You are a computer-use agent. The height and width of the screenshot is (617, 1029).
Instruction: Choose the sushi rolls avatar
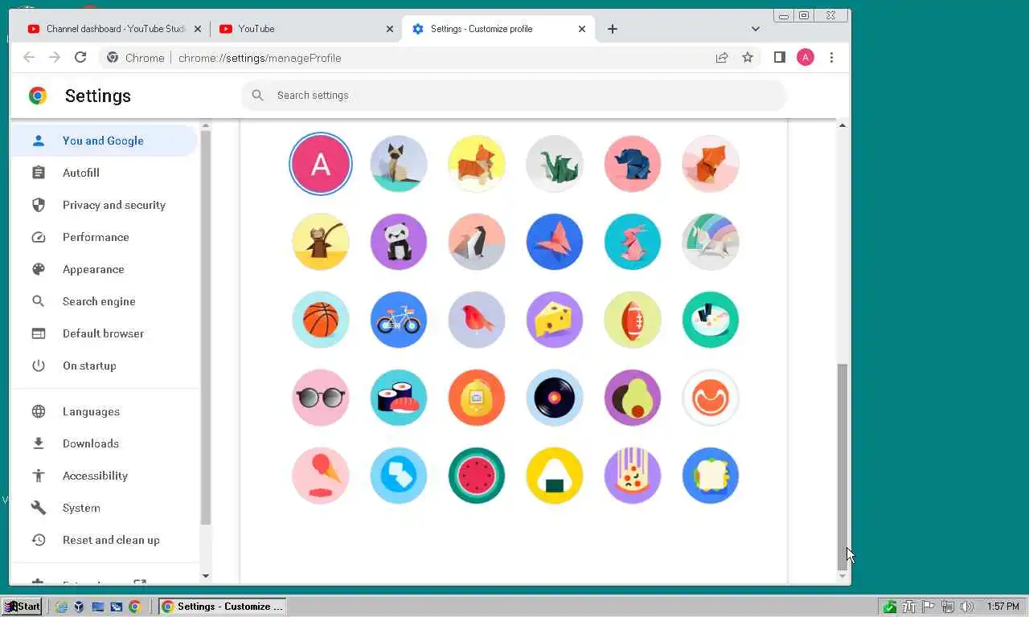(399, 398)
